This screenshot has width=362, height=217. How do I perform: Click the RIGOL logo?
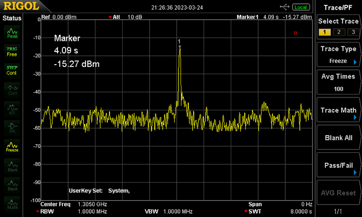point(21,6)
